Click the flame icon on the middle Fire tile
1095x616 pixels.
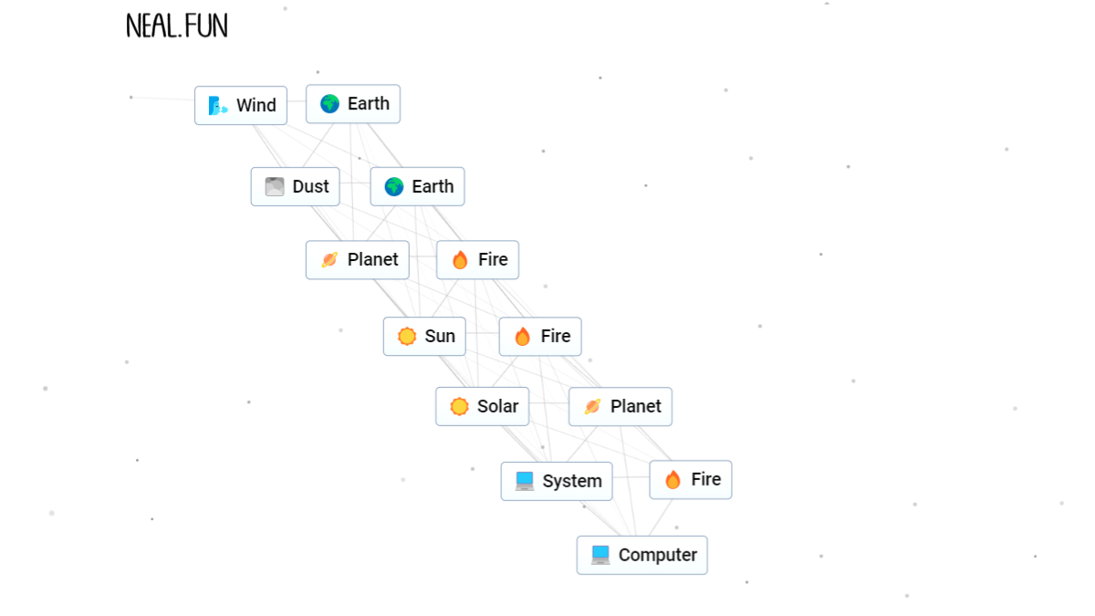pos(522,336)
